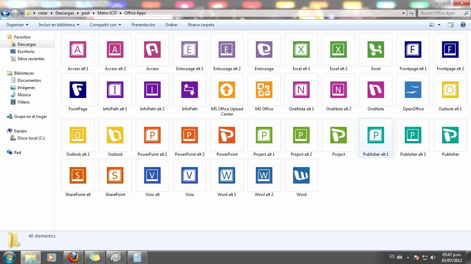The width and height of the screenshot is (471, 264).
Task: Open the view options dropdown arrow
Action: (439, 25)
